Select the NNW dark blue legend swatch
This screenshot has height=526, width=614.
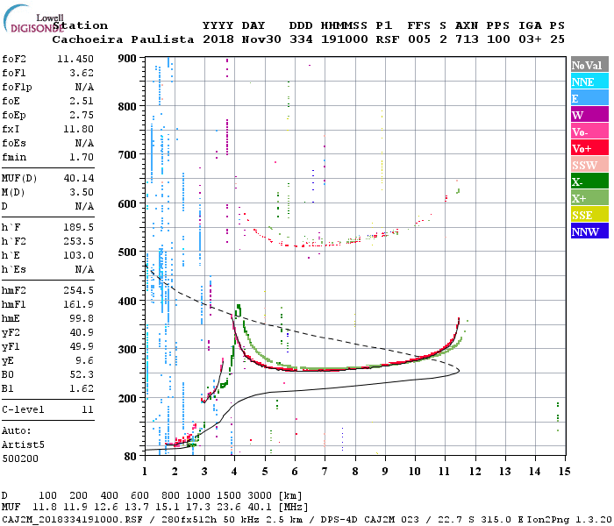[x=589, y=231]
